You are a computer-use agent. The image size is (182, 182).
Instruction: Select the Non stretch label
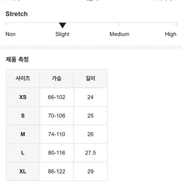(11, 34)
